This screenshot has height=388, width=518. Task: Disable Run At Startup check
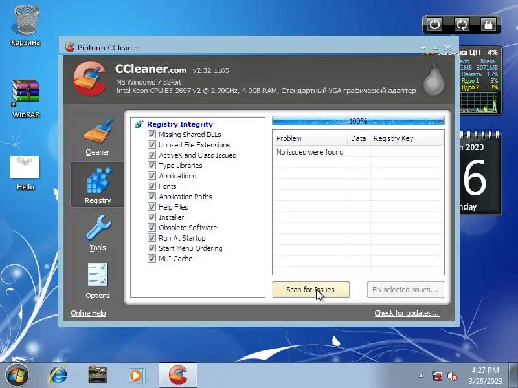click(152, 237)
